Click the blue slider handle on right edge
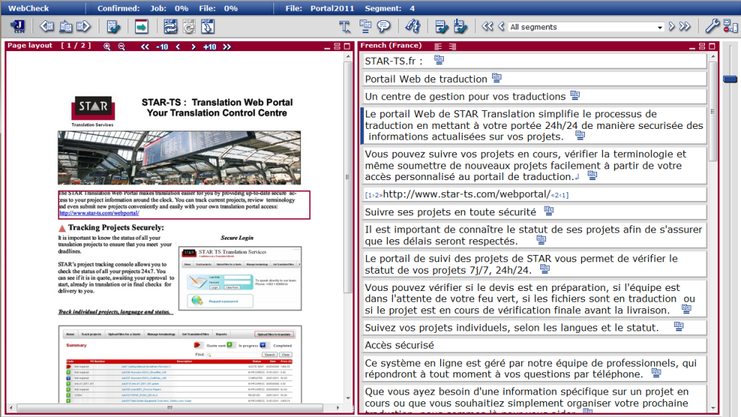The height and width of the screenshot is (417, 741). pos(730,79)
